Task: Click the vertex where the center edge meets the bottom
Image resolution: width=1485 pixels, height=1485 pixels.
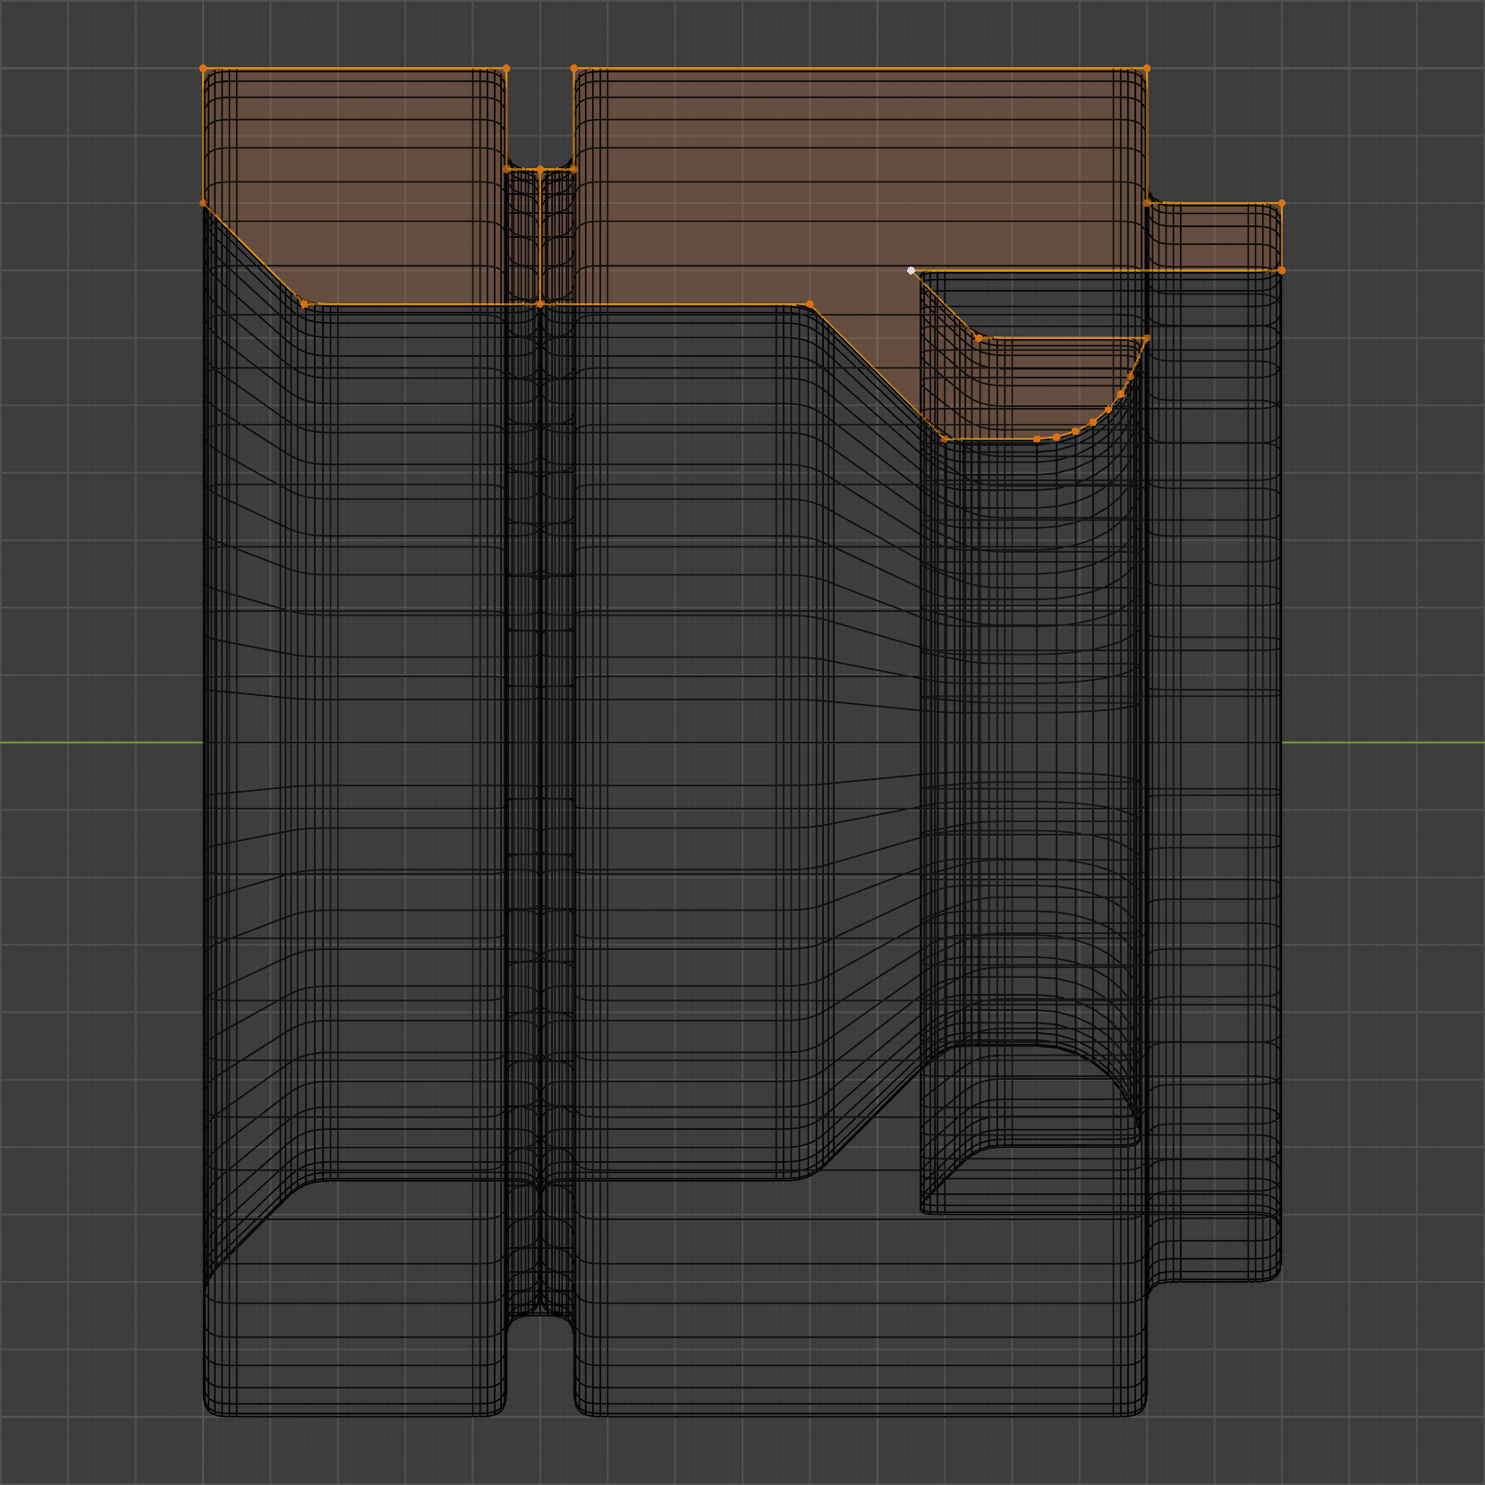Action: (x=540, y=304)
